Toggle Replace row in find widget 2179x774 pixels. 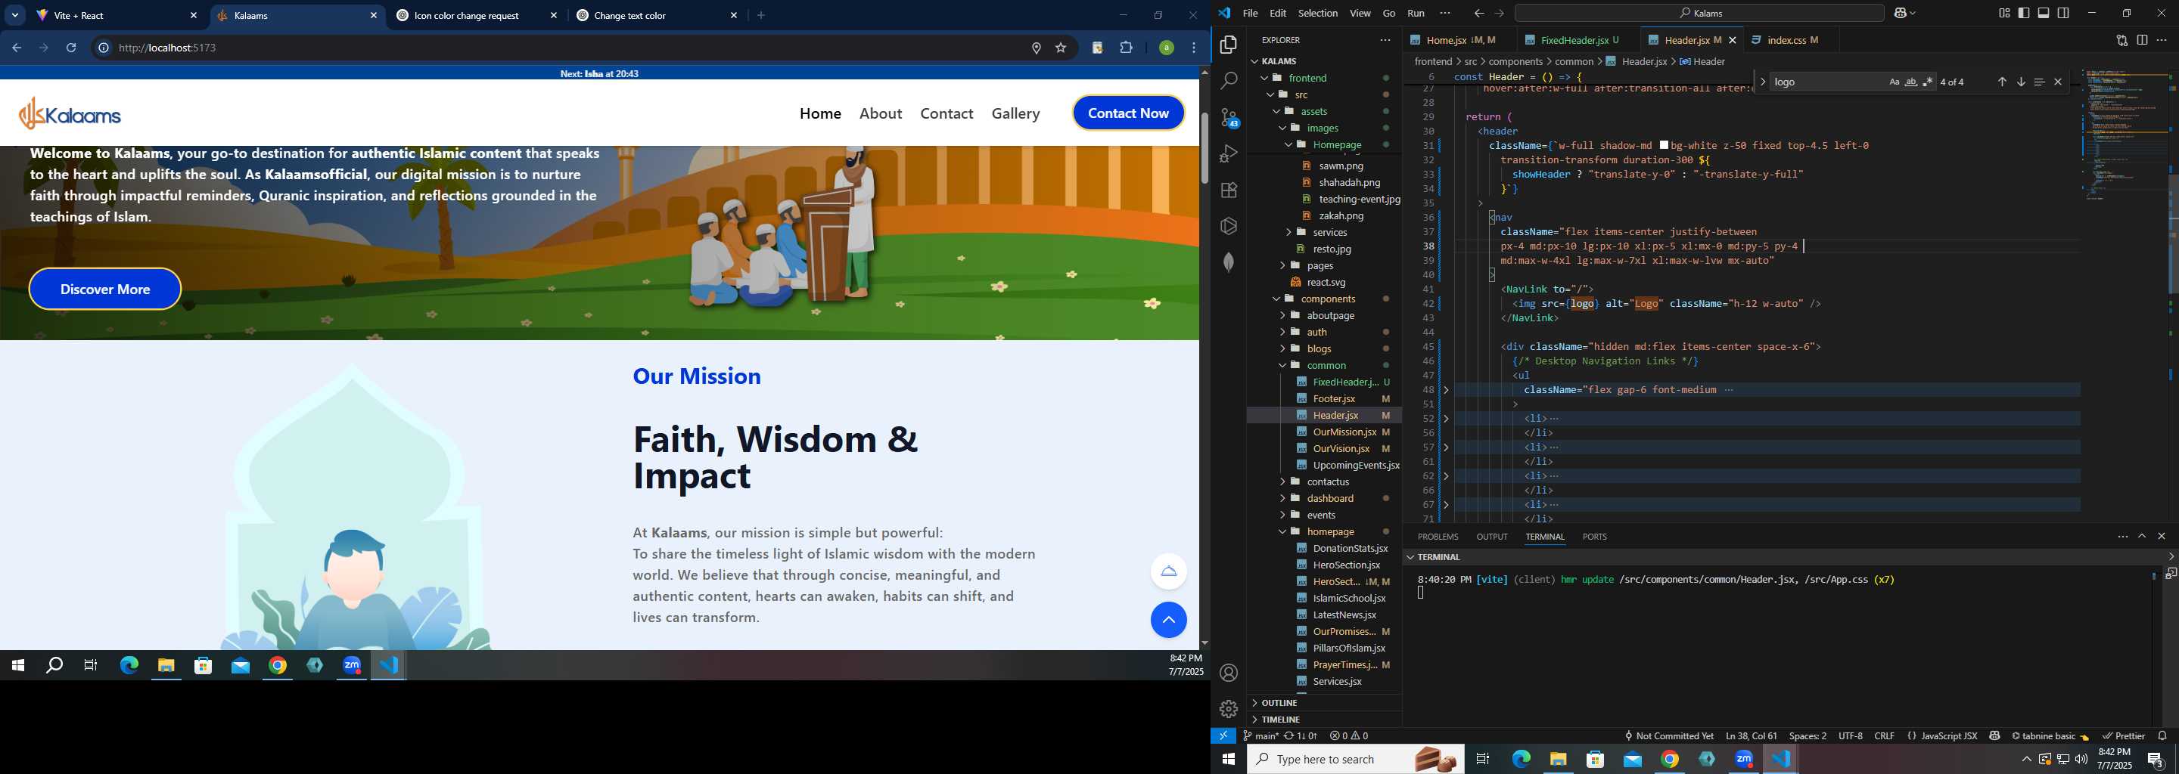[1762, 82]
